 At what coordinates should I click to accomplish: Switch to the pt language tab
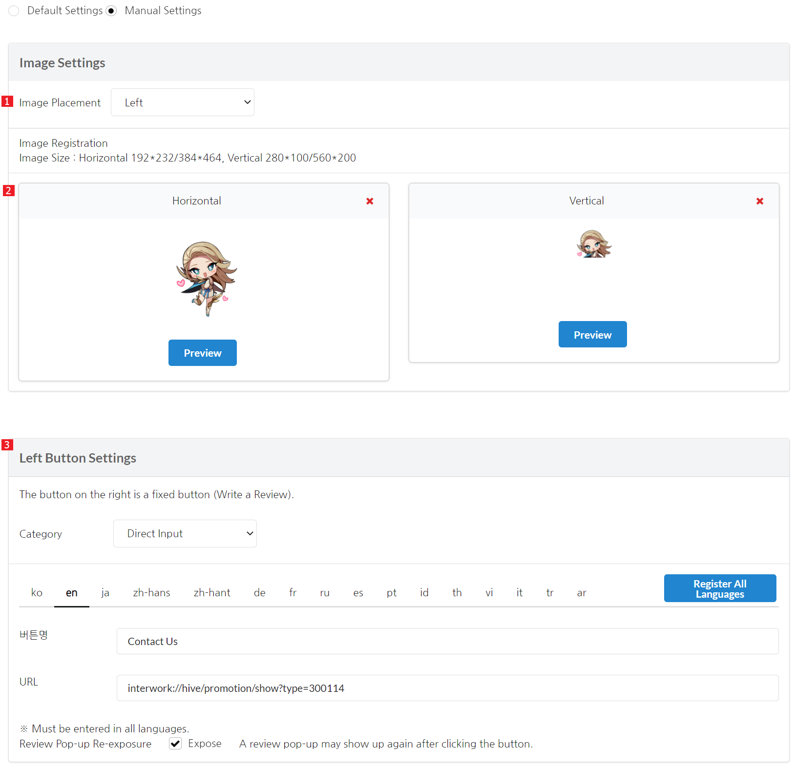(x=392, y=592)
